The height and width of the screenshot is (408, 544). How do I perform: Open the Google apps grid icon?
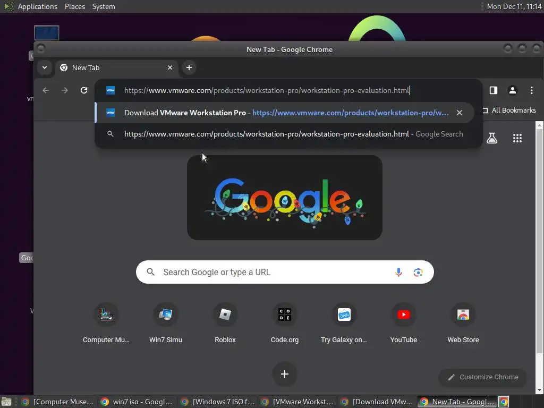[x=517, y=138]
